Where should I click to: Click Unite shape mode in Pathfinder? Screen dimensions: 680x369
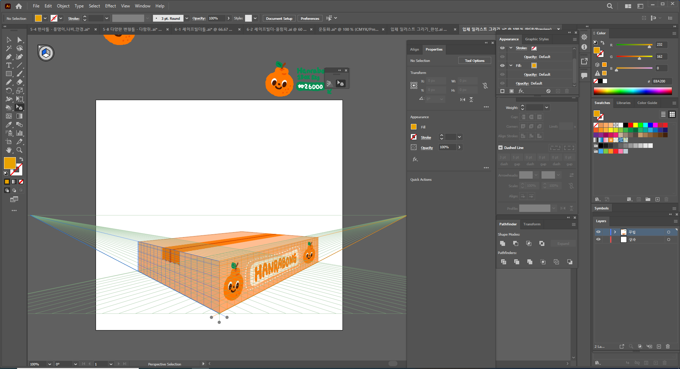tap(503, 243)
